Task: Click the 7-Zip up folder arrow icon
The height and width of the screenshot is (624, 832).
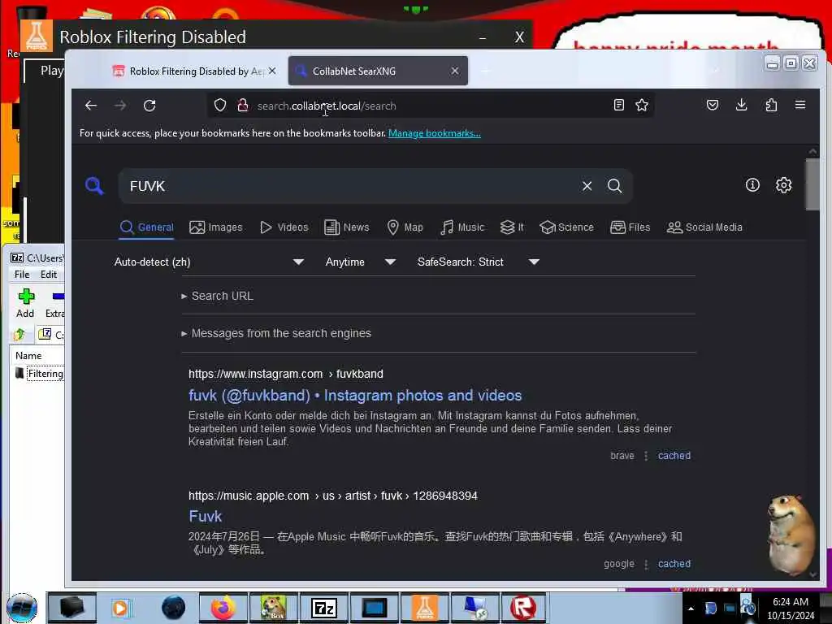Action: click(x=19, y=334)
